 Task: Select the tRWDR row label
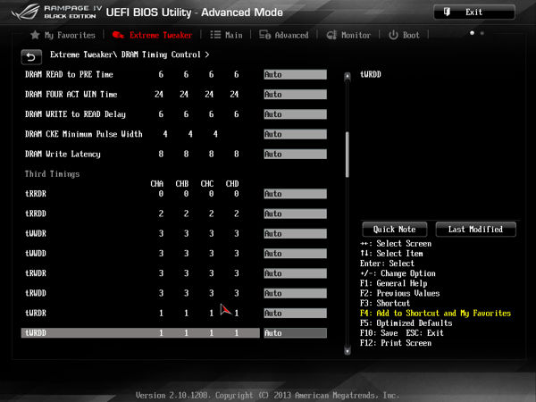pos(36,273)
